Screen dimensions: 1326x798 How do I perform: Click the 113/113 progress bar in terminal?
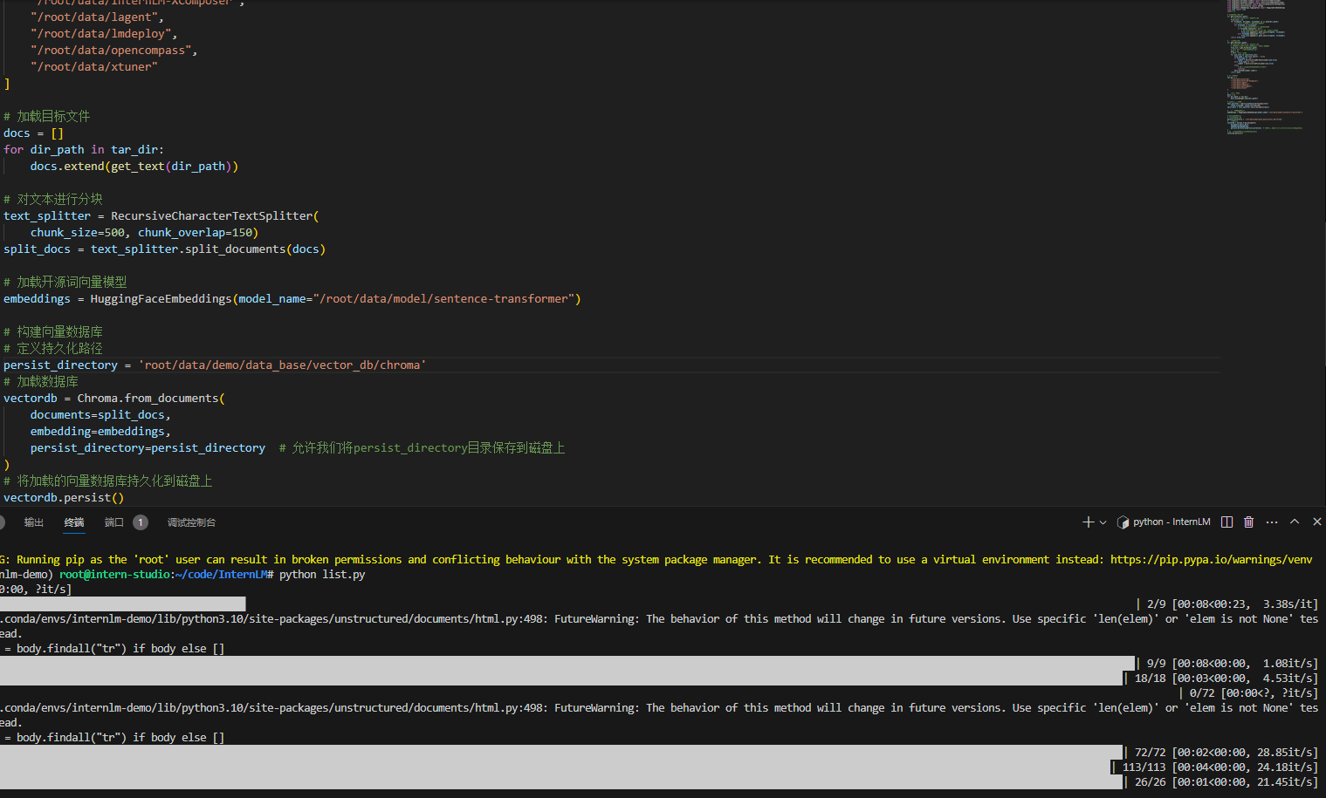(555, 767)
